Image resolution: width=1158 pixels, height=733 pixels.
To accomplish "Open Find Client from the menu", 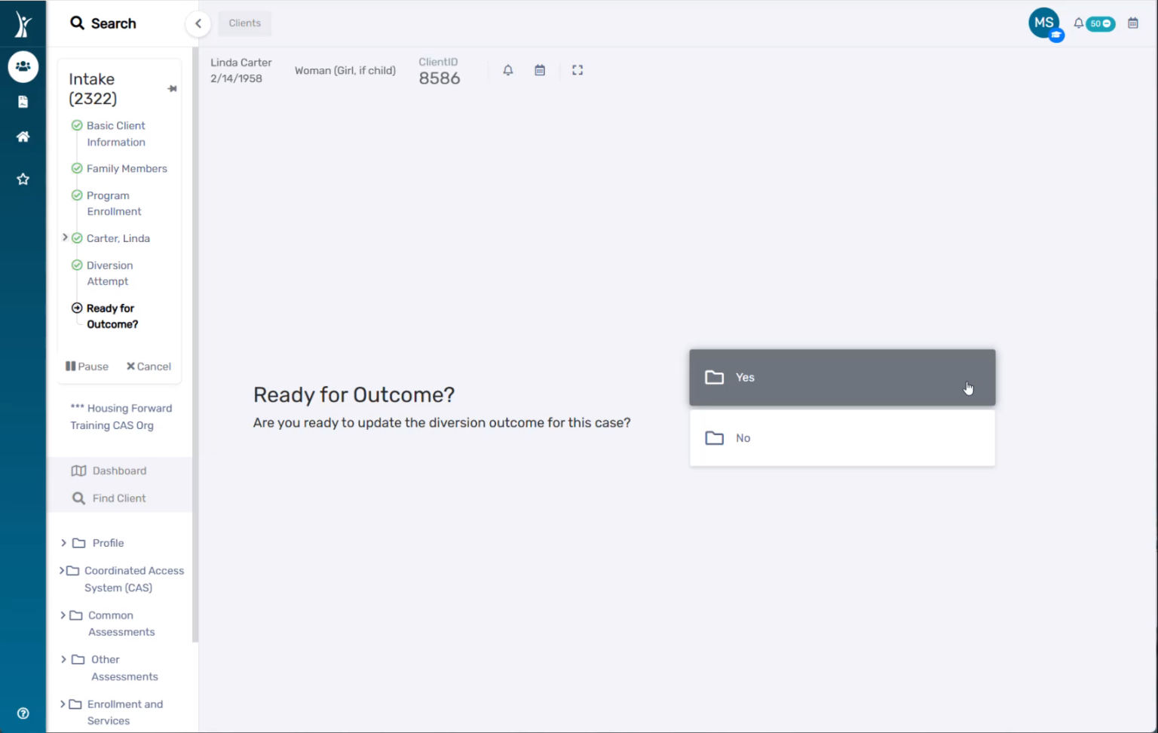I will [x=118, y=498].
